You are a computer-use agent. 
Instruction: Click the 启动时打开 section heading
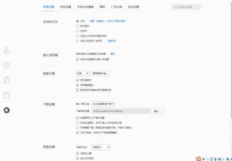click(x=50, y=22)
